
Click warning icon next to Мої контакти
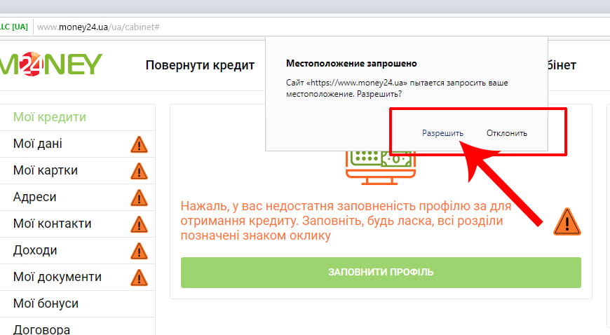(139, 224)
